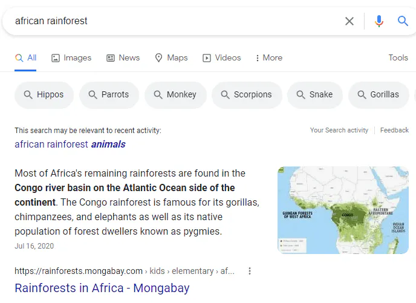Image resolution: width=416 pixels, height=303 pixels.
Task: Select the Parrots suggestion chip
Action: [x=109, y=94]
